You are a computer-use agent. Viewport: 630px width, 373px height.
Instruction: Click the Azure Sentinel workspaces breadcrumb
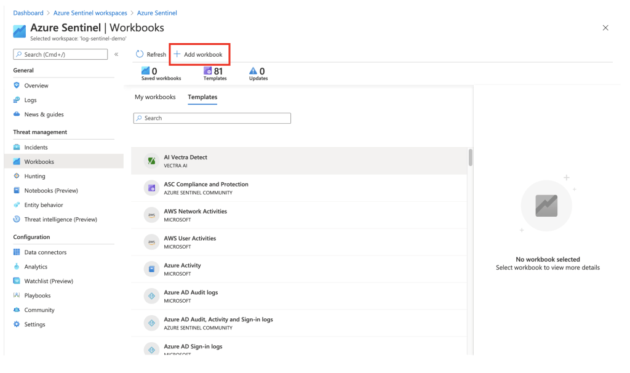point(94,13)
